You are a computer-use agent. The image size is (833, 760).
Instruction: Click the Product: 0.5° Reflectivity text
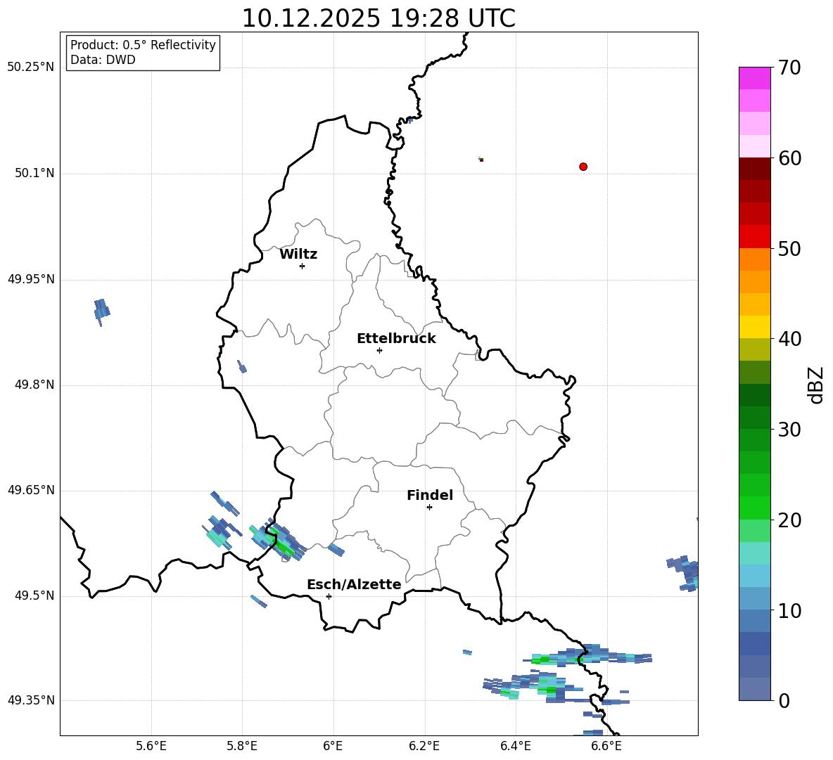coord(143,45)
